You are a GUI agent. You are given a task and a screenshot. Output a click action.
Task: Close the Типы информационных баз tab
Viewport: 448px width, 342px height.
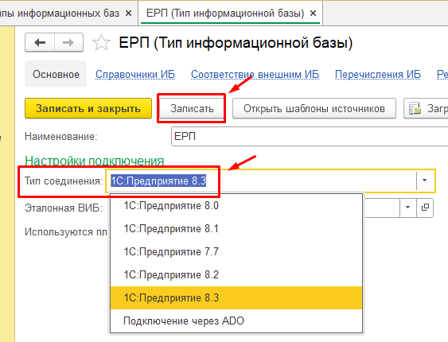(129, 14)
